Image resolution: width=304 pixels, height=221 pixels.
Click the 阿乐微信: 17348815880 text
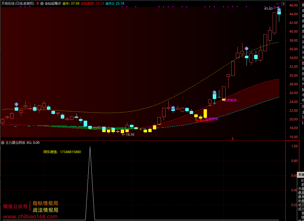[62, 152]
